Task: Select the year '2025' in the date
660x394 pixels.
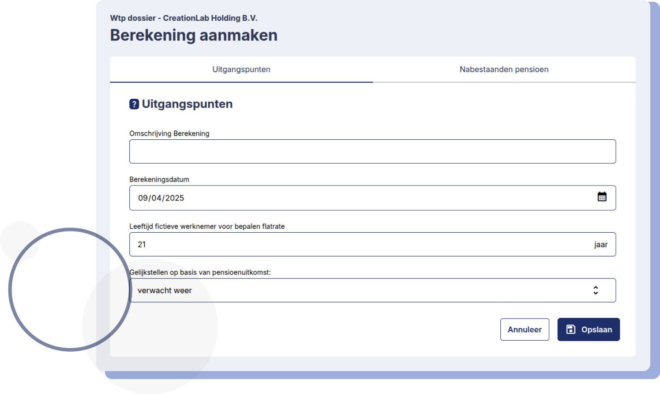Action: pyautogui.click(x=175, y=198)
